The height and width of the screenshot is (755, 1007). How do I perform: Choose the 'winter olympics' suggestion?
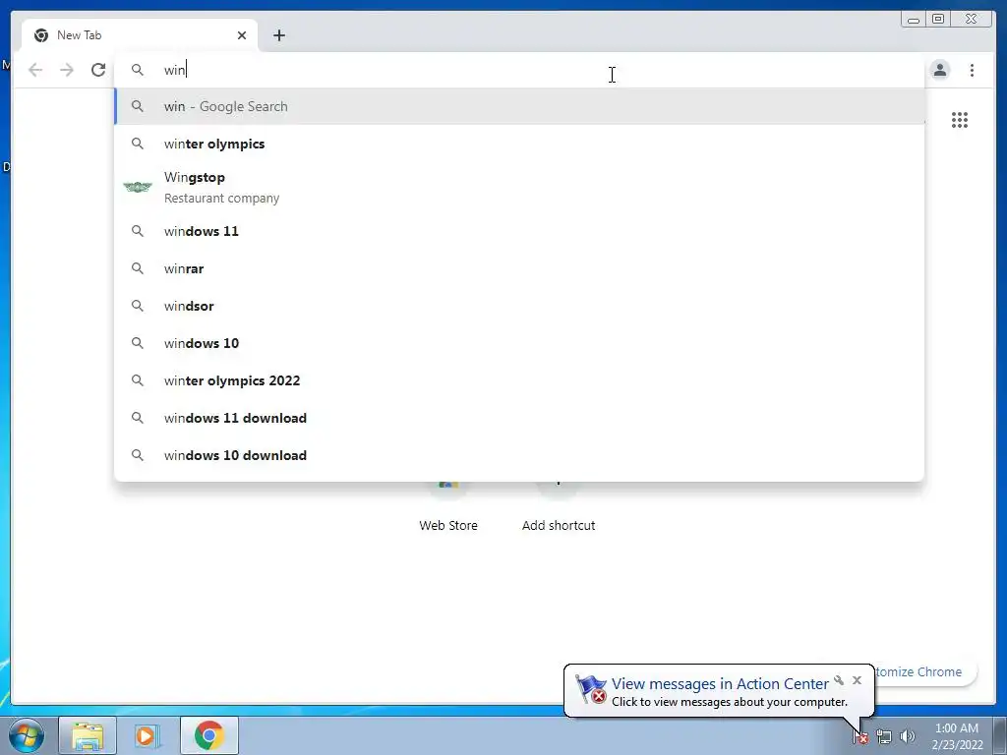[x=519, y=144]
